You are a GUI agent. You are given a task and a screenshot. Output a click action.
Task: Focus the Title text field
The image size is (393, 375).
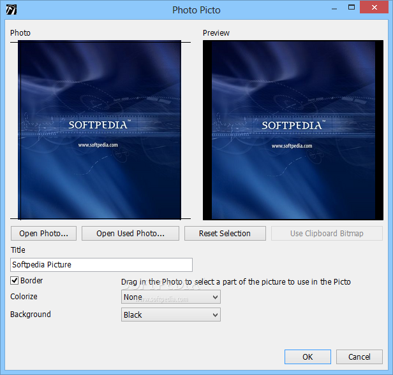[x=101, y=265]
